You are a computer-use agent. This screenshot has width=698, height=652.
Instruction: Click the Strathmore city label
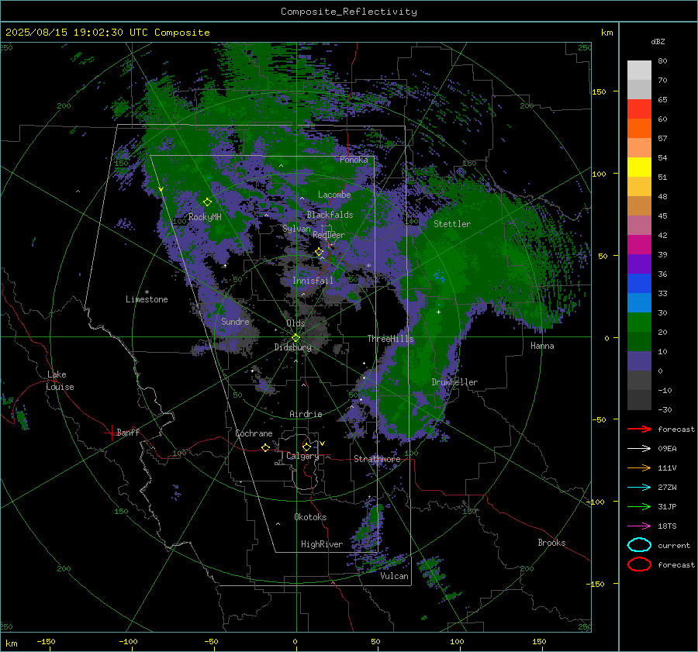377,459
